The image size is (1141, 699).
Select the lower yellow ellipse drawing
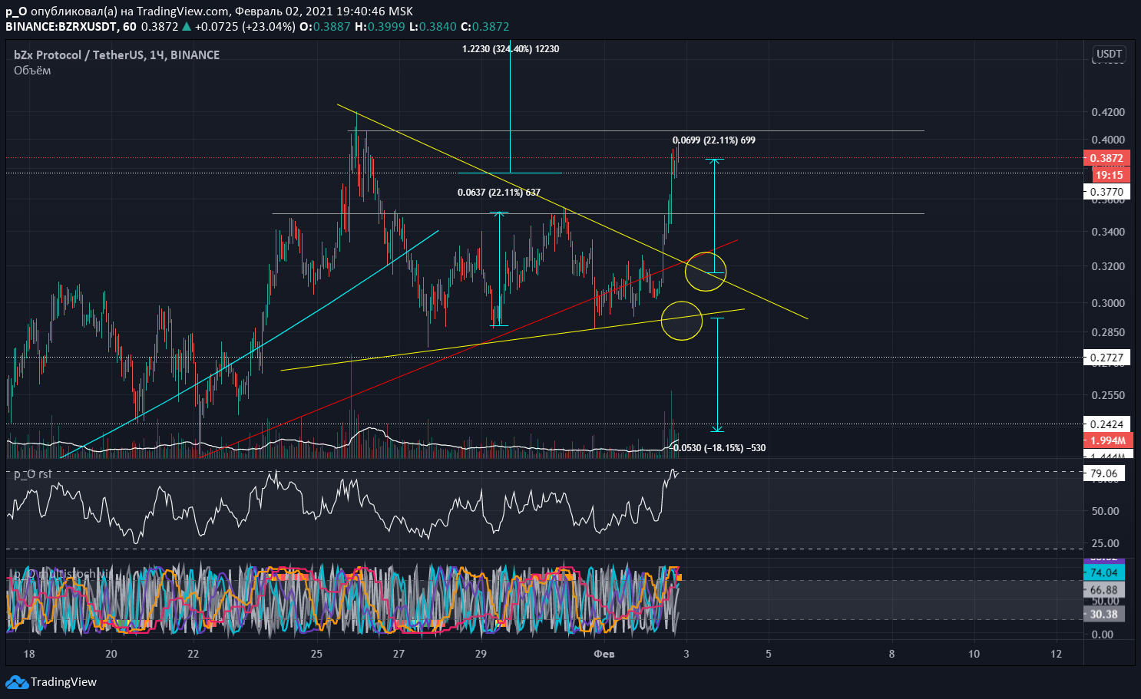(682, 321)
